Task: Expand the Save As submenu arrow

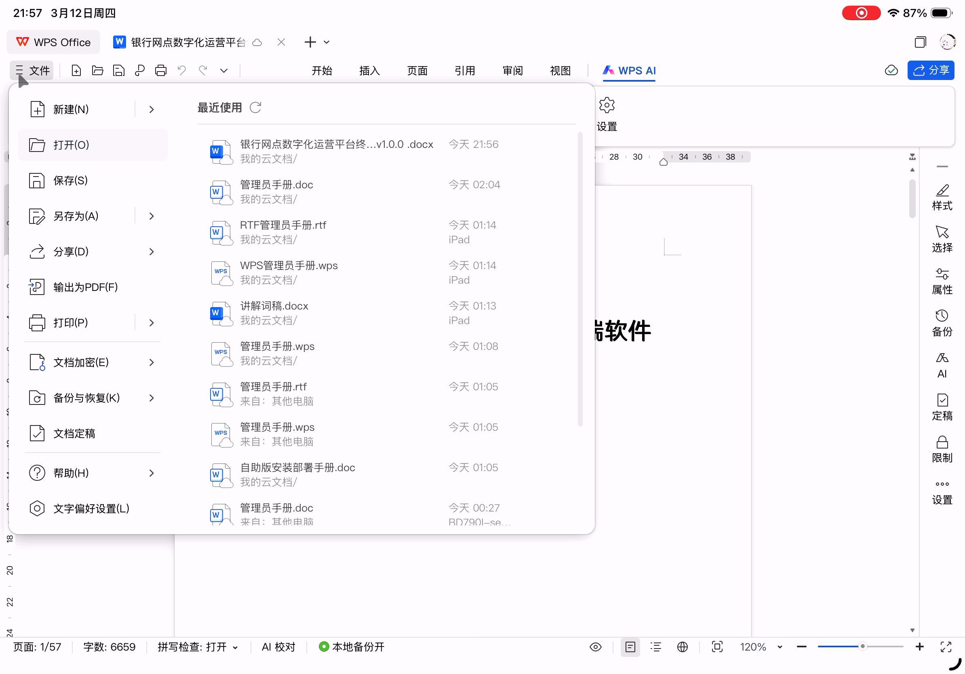Action: click(151, 216)
